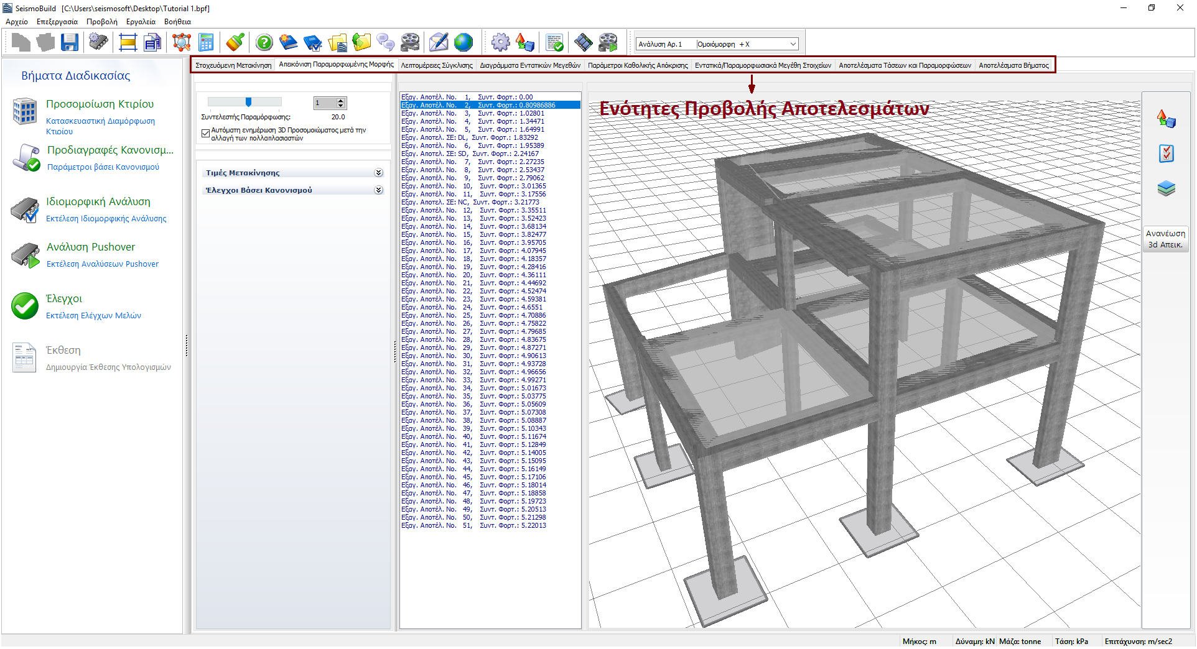Increase the spinner value with up arrow
Screen dimensions: 1197x649
341,101
